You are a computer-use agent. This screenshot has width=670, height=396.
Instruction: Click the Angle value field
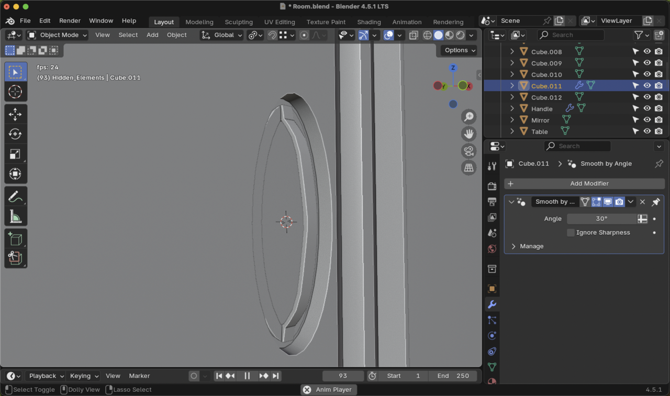click(601, 219)
